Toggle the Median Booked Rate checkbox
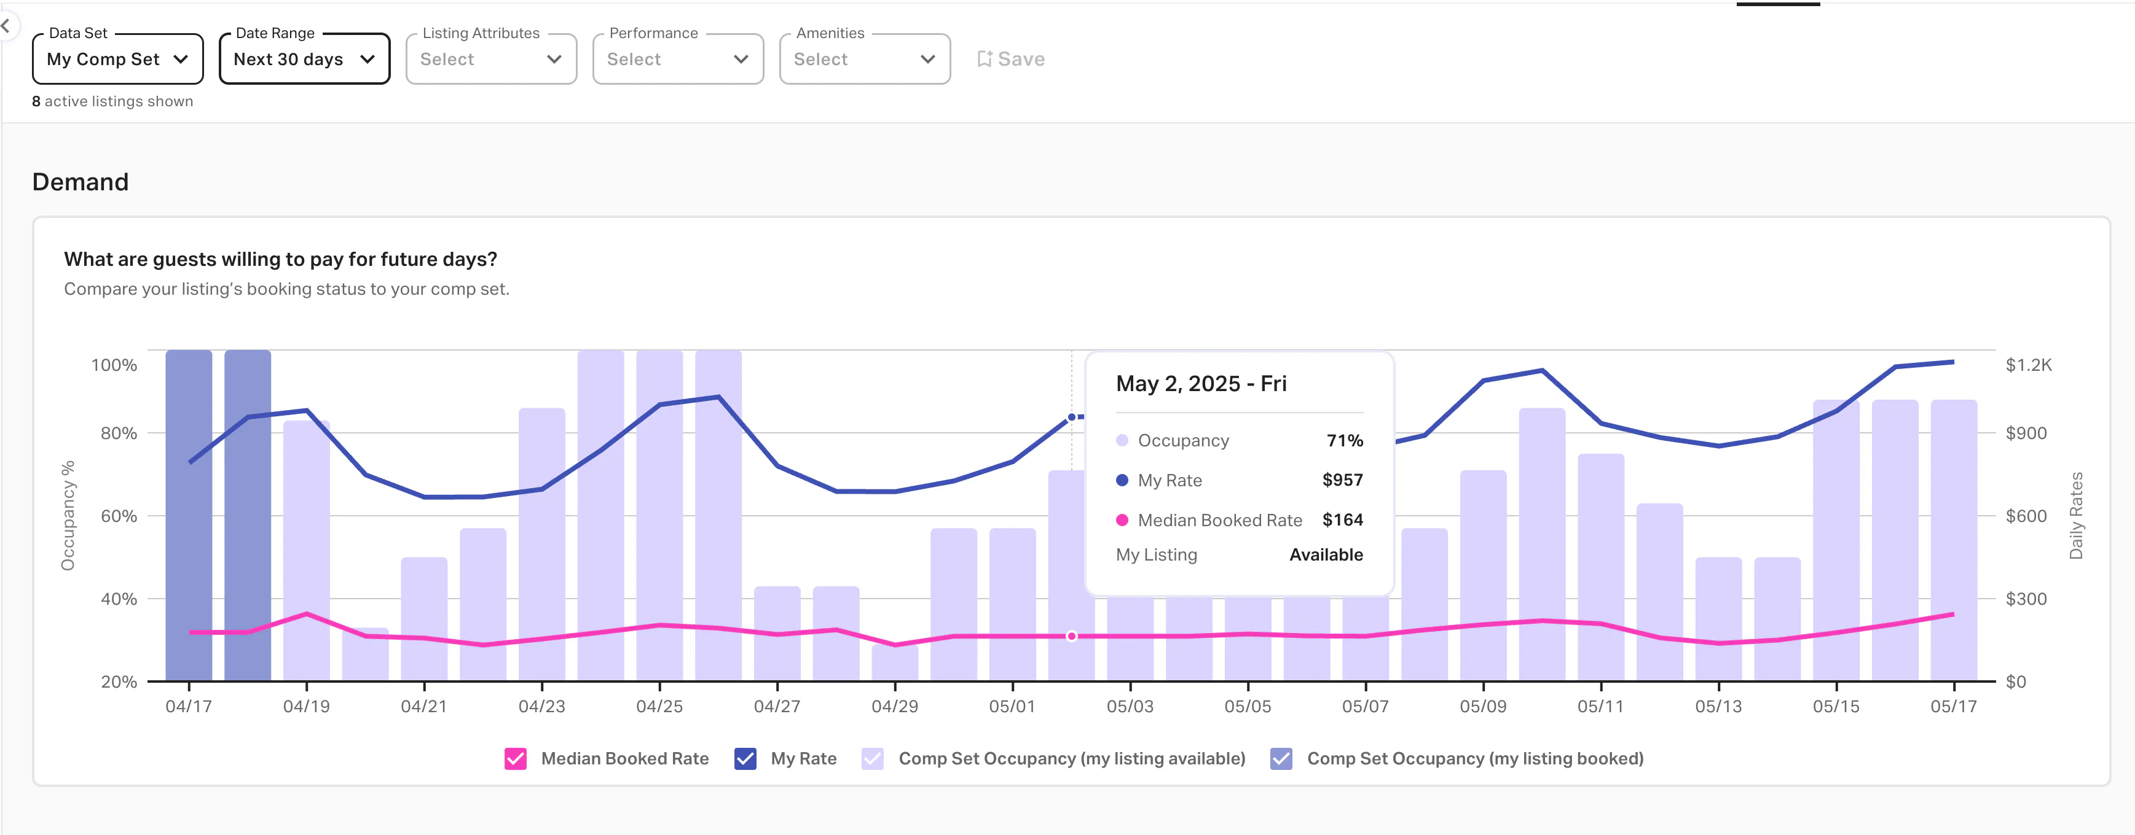Viewport: 2135px width, 835px height. (516, 759)
